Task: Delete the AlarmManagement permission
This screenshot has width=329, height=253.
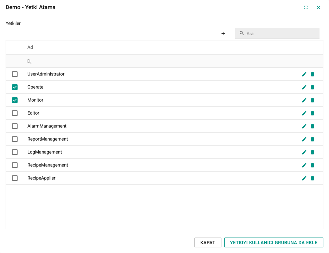Action: tap(312, 126)
